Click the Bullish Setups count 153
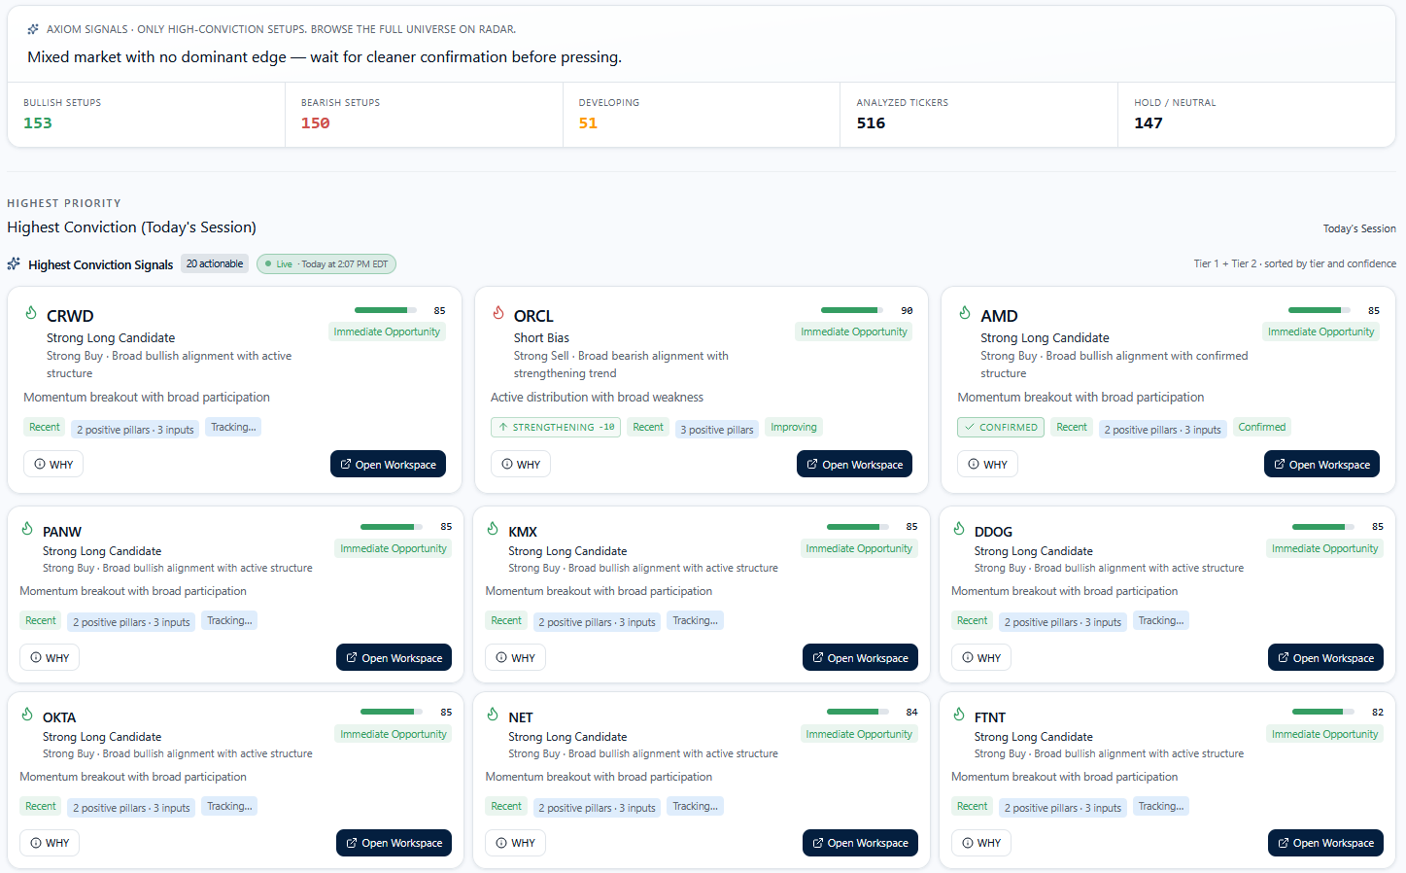 (38, 123)
